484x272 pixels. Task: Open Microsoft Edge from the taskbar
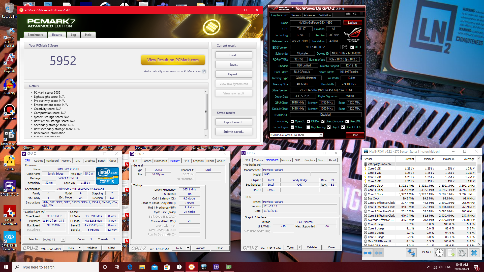[130, 267]
